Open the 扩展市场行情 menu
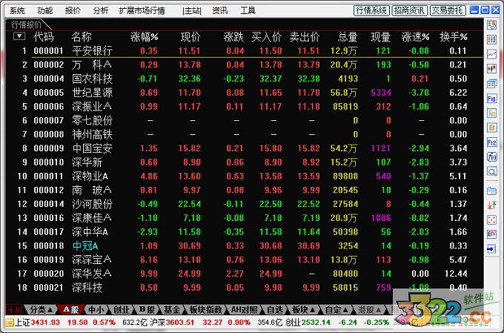The width and height of the screenshot is (504, 333). [x=142, y=10]
